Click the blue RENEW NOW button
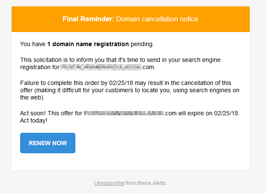 (48, 143)
